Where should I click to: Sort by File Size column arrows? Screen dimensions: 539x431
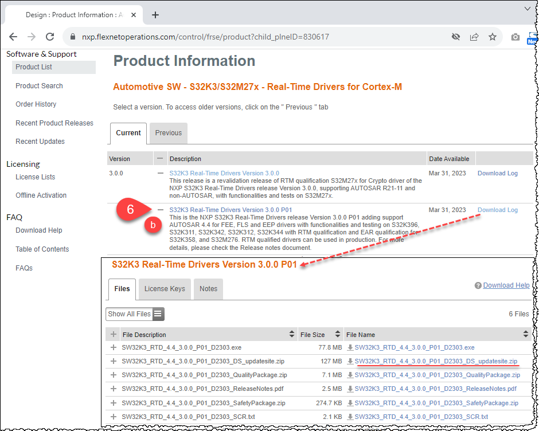click(x=338, y=334)
